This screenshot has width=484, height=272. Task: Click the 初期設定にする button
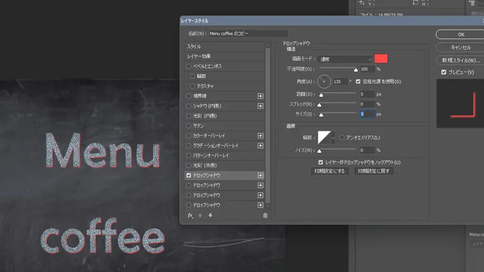coord(330,171)
